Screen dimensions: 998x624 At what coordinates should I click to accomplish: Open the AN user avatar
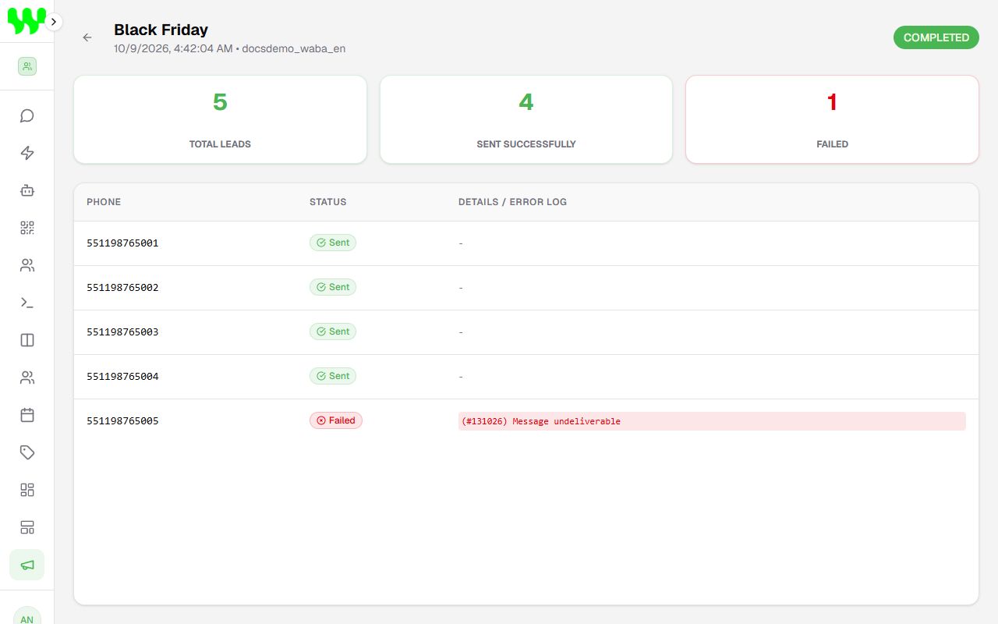tap(27, 615)
